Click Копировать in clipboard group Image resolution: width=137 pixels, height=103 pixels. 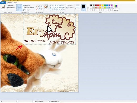coord(11,8)
